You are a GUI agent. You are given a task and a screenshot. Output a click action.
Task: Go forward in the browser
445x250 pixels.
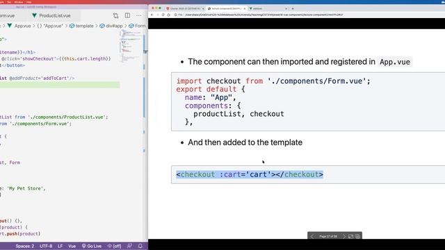158,15
